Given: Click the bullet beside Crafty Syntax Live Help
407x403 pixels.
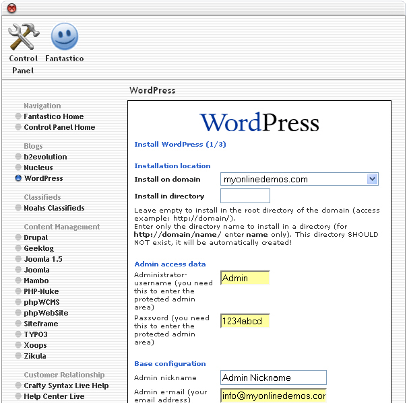Looking at the screenshot, I should click(x=18, y=386).
